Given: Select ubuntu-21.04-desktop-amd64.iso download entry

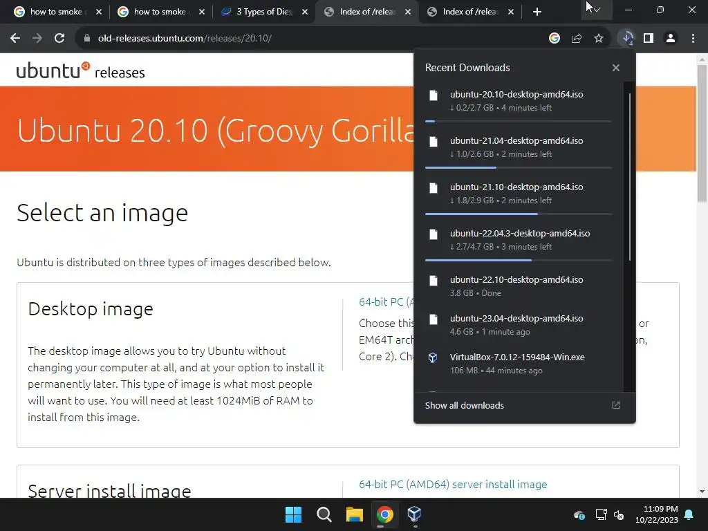Looking at the screenshot, I should click(x=519, y=147).
